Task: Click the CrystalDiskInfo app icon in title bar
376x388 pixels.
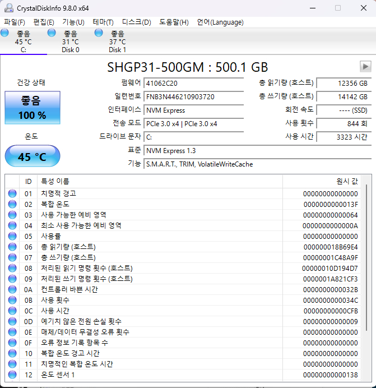Action: coord(9,8)
